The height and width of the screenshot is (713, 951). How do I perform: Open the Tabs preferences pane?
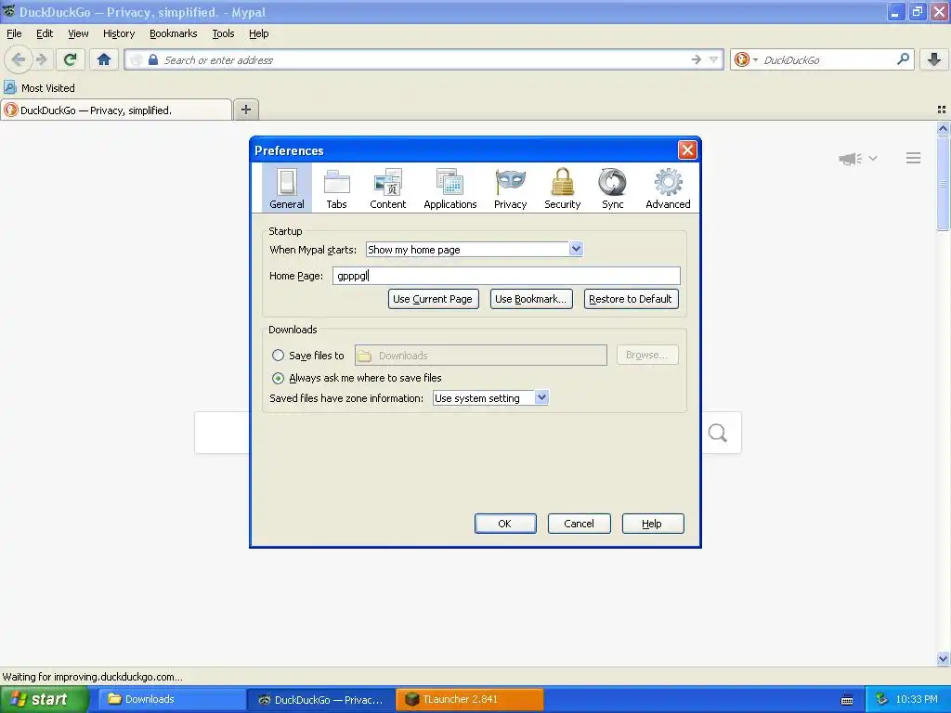336,188
